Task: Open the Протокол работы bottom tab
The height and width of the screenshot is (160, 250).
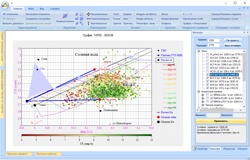Action: [x=48, y=154]
